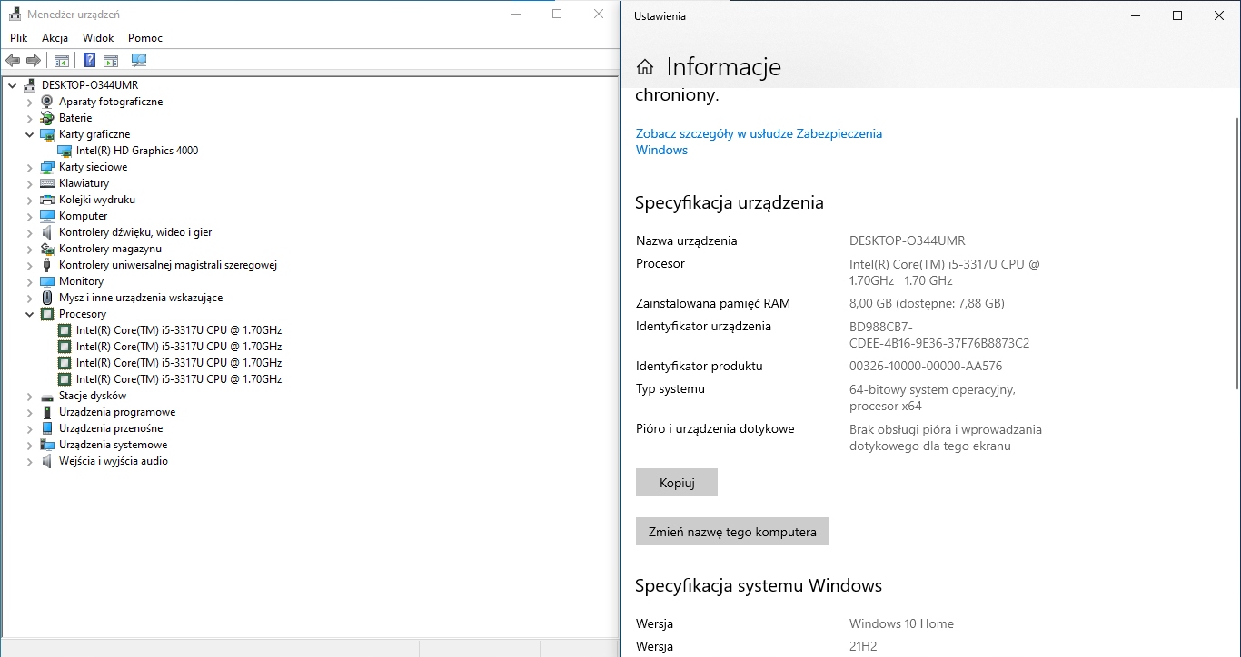Select the Wejścia i wyjścia audio speaker icon
The image size is (1241, 657).
point(47,461)
